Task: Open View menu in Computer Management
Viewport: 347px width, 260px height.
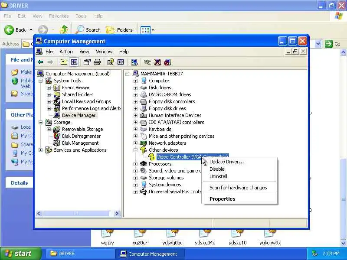Action: pos(84,52)
